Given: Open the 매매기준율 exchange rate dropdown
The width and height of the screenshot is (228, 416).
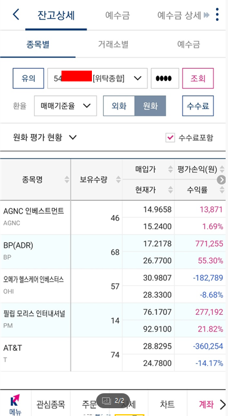Looking at the screenshot, I should click(x=65, y=106).
